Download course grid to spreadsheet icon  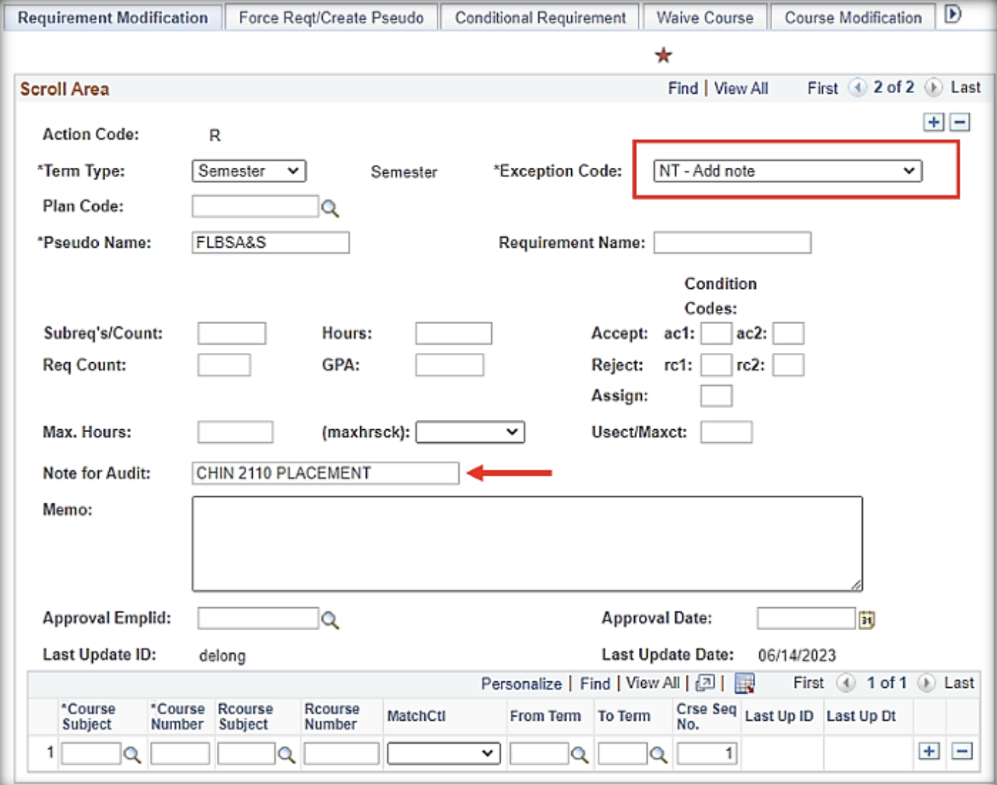[744, 683]
